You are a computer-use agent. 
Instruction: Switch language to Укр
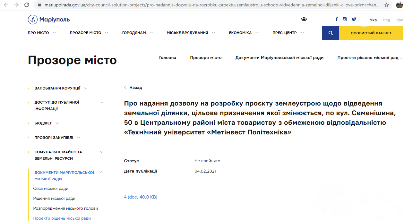click(x=373, y=20)
